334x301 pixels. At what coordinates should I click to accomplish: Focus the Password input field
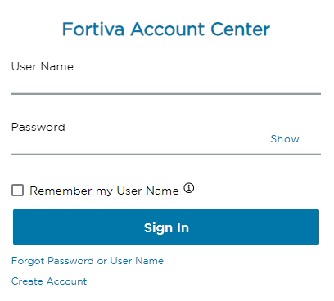(139, 144)
